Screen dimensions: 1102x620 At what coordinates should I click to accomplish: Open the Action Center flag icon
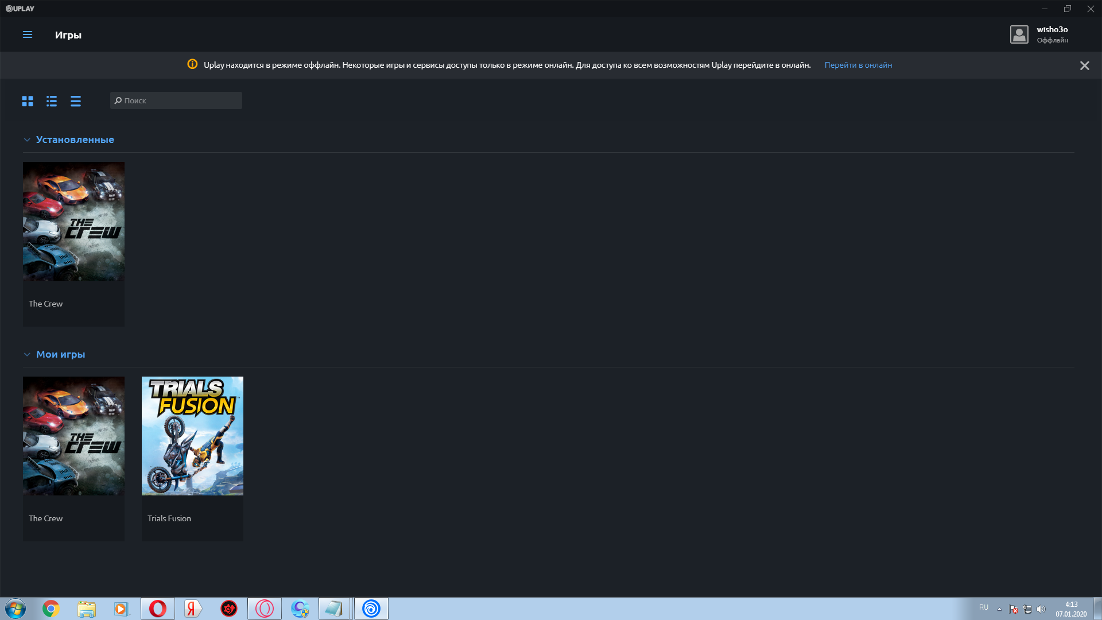[1014, 609]
